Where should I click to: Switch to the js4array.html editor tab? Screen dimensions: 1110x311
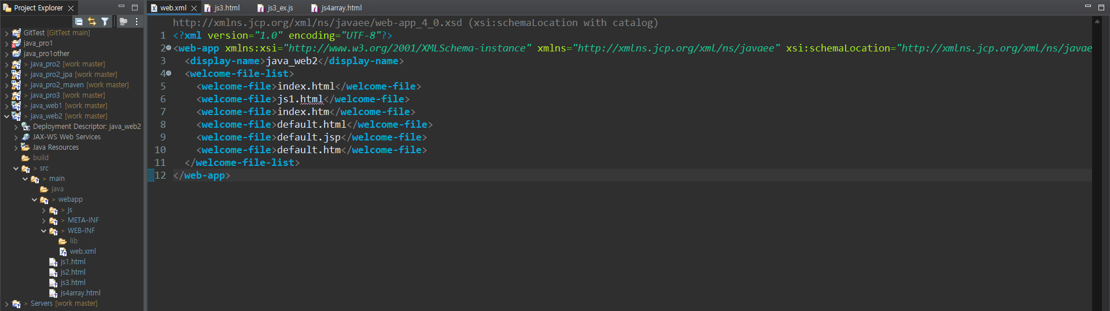337,8
